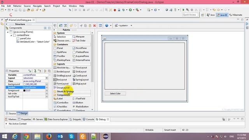Select the Marquee tool
This screenshot has height=140, width=249.
point(79,37)
